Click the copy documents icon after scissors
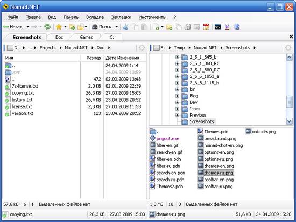 point(135,27)
